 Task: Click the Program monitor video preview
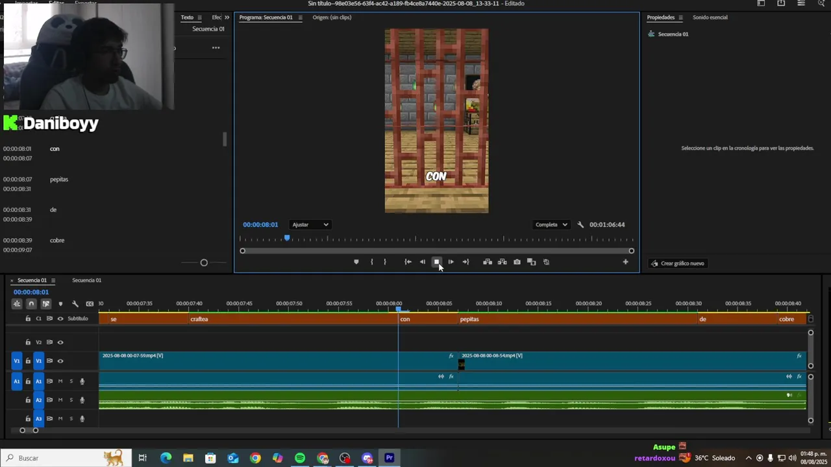click(x=436, y=121)
